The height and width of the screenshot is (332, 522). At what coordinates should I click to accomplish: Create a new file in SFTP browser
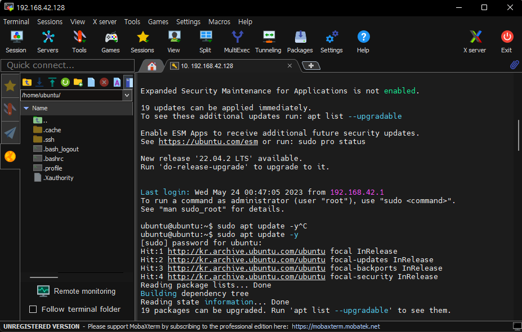tap(91, 82)
